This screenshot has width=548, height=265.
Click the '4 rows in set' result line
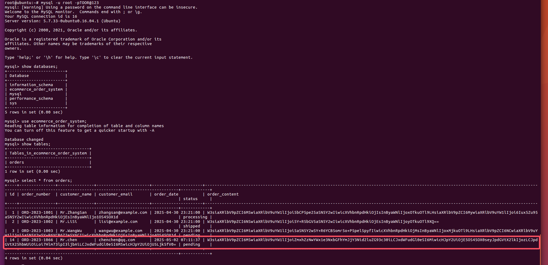coord(33,258)
